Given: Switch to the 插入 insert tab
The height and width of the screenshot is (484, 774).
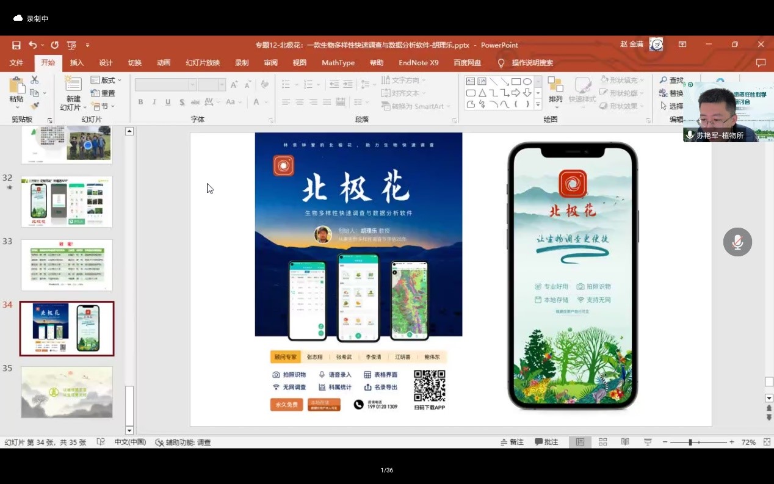Looking at the screenshot, I should [77, 63].
